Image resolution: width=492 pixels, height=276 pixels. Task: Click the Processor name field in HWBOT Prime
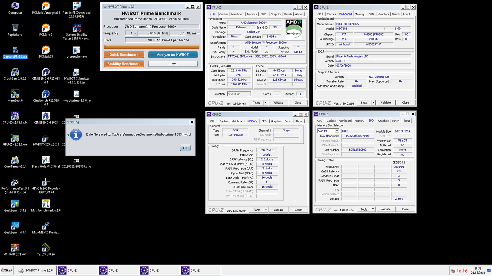pyautogui.click(x=162, y=27)
